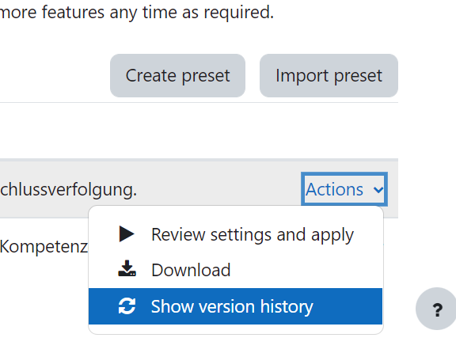Image resolution: width=456 pixels, height=353 pixels.
Task: Click the grey header row beside Actions
Action: [218, 190]
